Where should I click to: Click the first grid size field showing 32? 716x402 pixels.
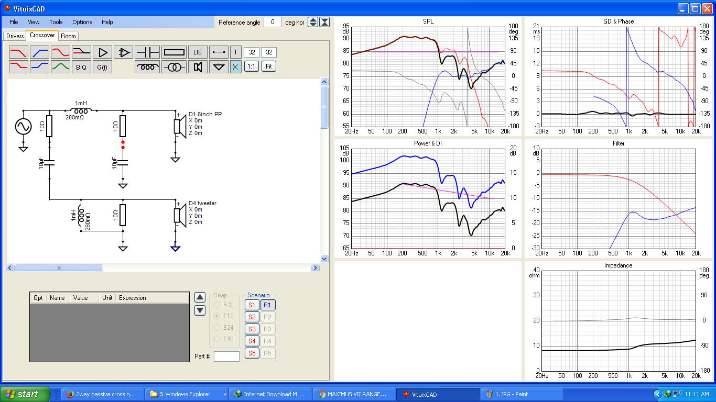coord(252,52)
